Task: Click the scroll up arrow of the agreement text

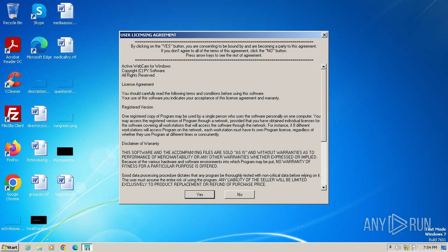Action: (323, 66)
